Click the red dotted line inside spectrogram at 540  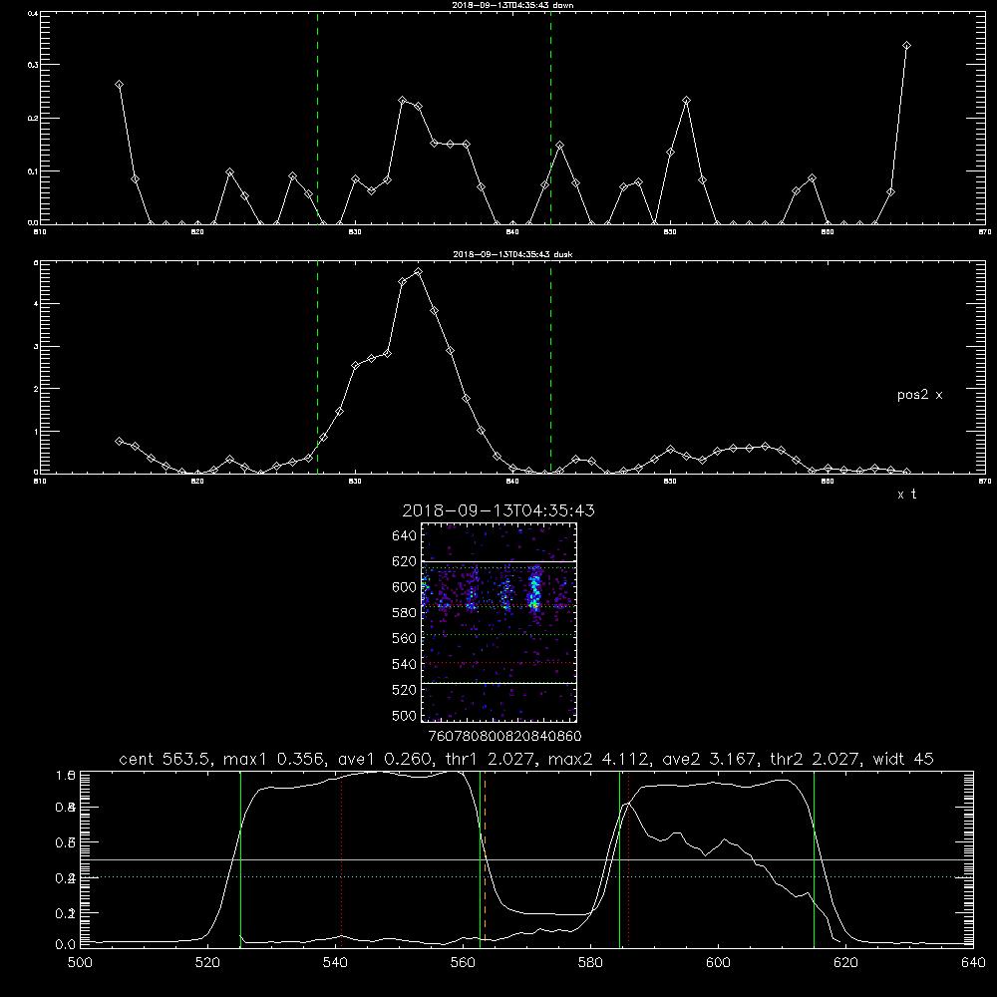tap(499, 663)
